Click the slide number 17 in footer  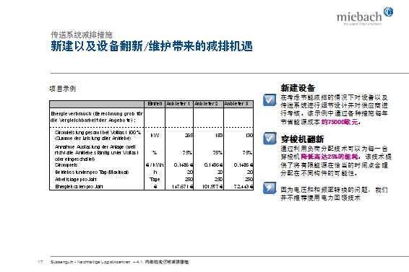[40, 262]
